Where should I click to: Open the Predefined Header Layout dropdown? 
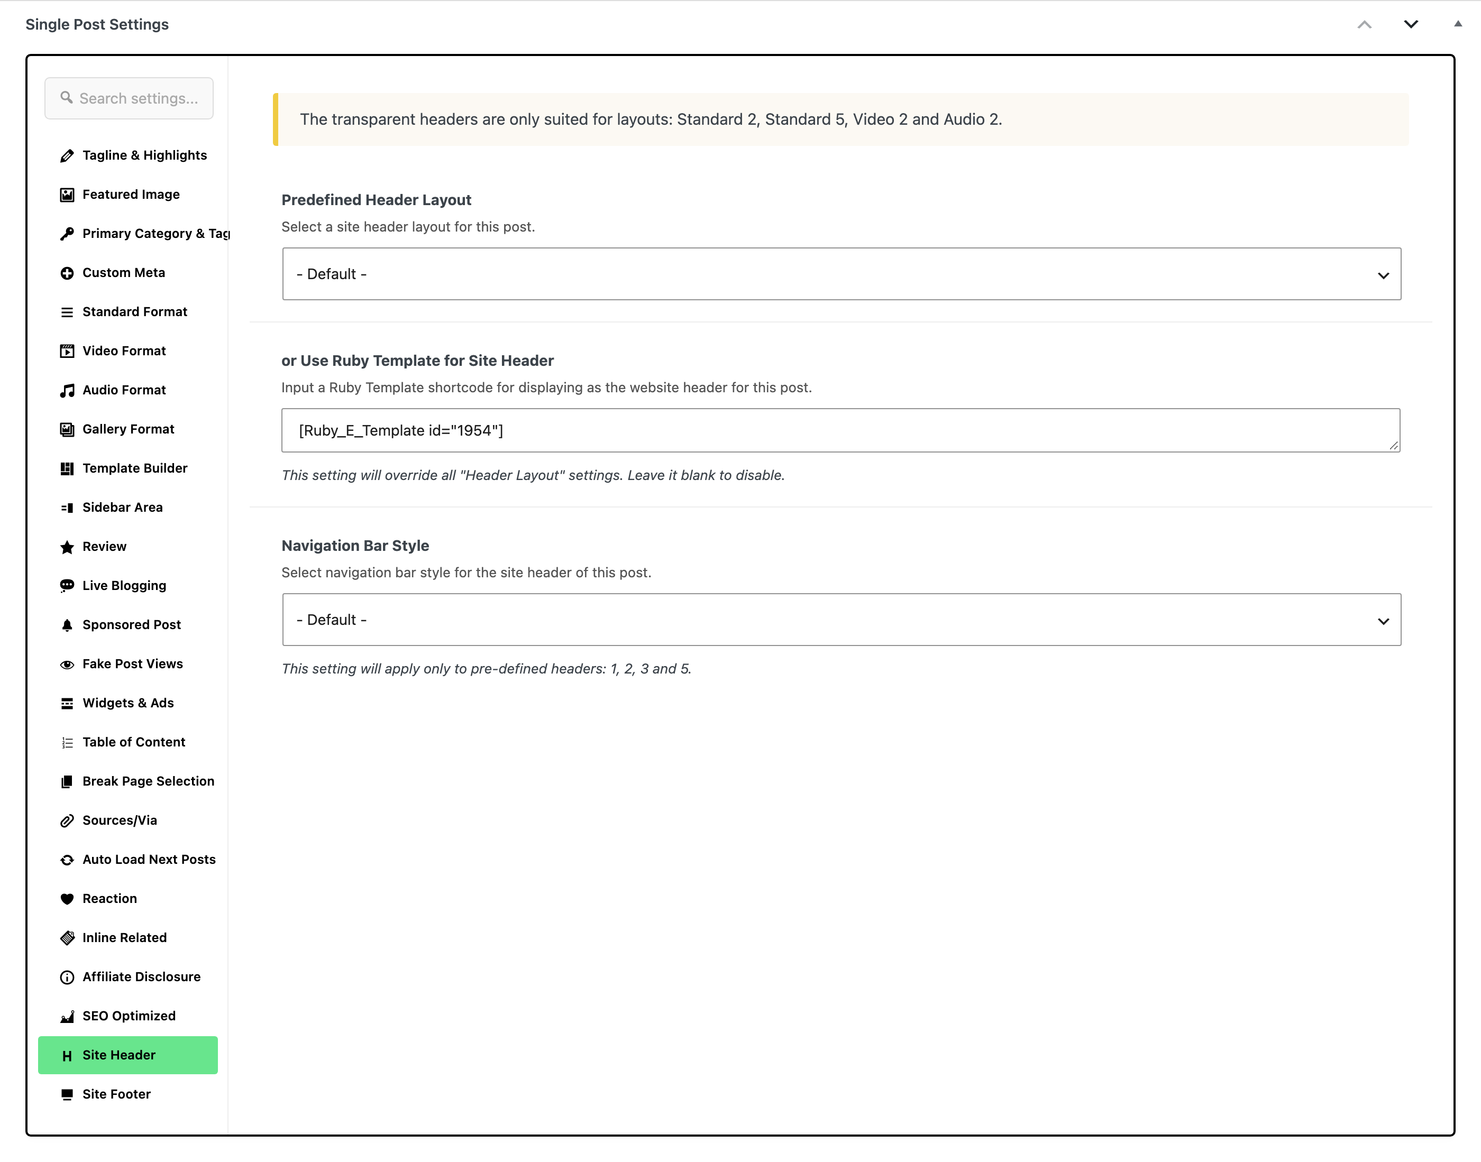[841, 274]
